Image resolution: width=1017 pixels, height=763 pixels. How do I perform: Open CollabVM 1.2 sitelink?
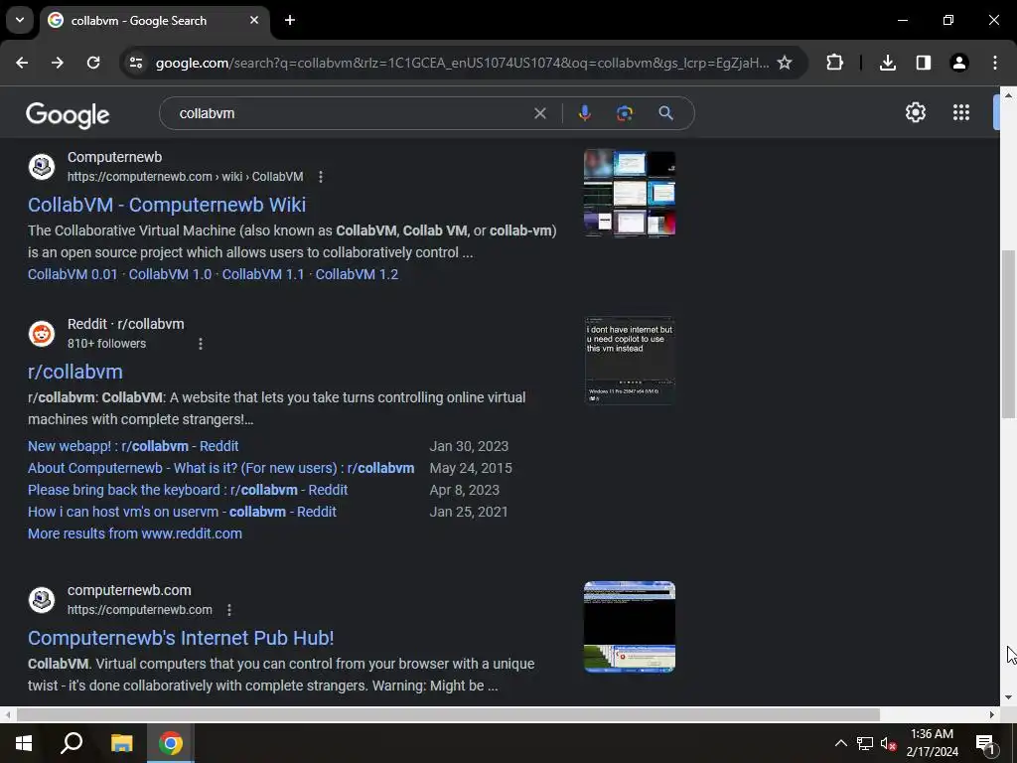(x=357, y=274)
